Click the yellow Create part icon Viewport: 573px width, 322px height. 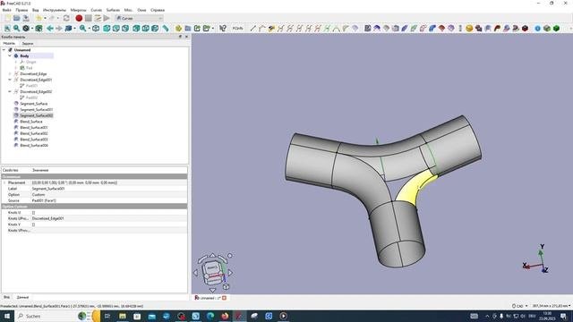coord(178,28)
